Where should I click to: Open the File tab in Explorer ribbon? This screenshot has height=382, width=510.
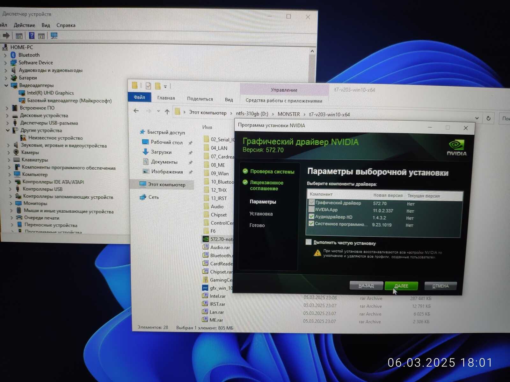coord(139,97)
